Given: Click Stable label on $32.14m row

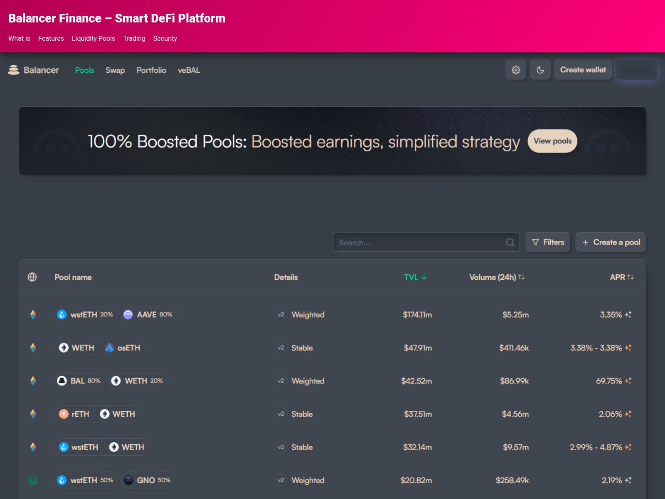Looking at the screenshot, I should (x=302, y=447).
